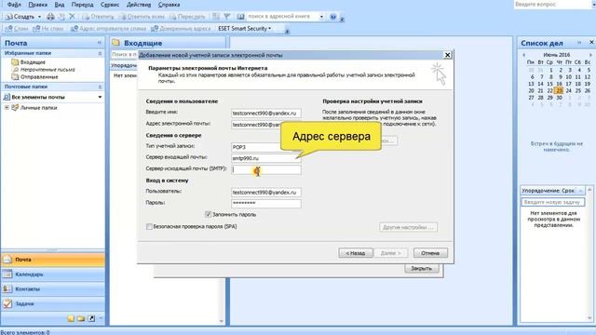596x335 pixels.
Task: Switch to the Задачи navigation button
Action: coord(53,304)
